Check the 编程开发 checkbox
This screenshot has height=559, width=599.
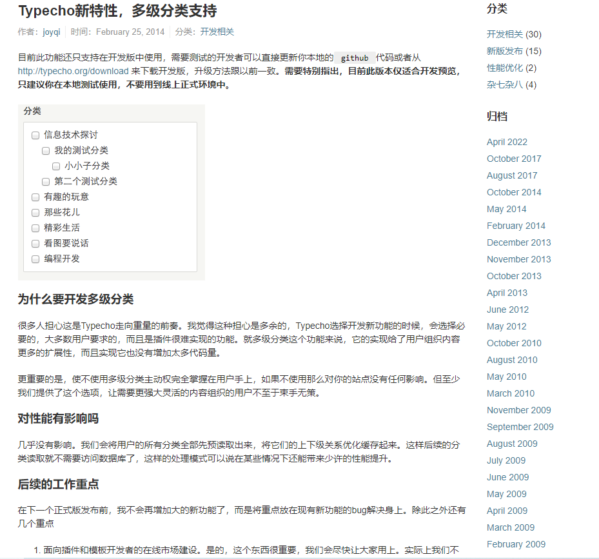[x=35, y=259]
